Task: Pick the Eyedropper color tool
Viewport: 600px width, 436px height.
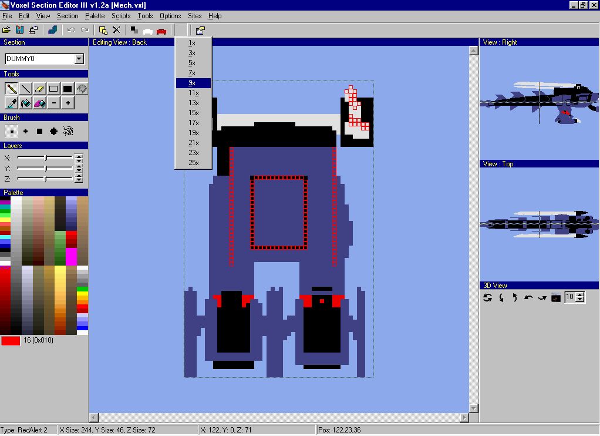Action: point(11,103)
